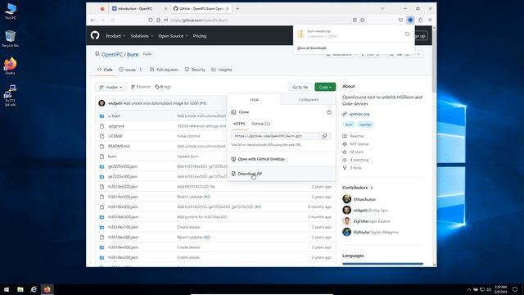Select GitHub CLI clone option
This screenshot has height=295, width=524.
pyautogui.click(x=260, y=124)
